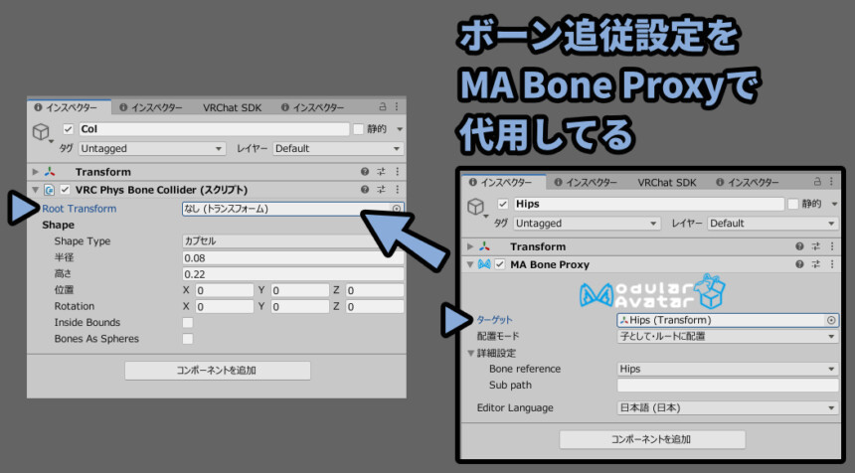Open presets for Hips panel Transform
The image size is (855, 473).
(x=816, y=246)
